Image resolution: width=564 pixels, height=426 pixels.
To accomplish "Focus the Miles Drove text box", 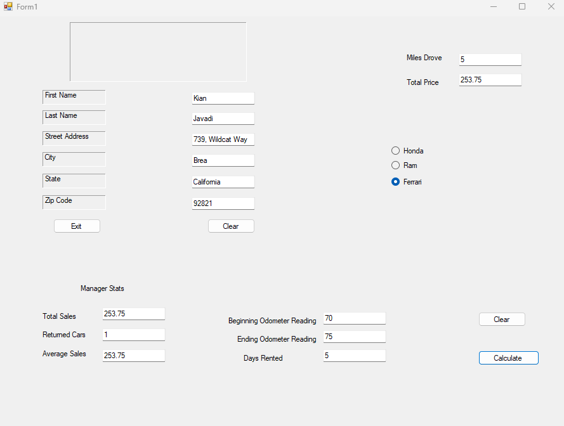I will [490, 60].
